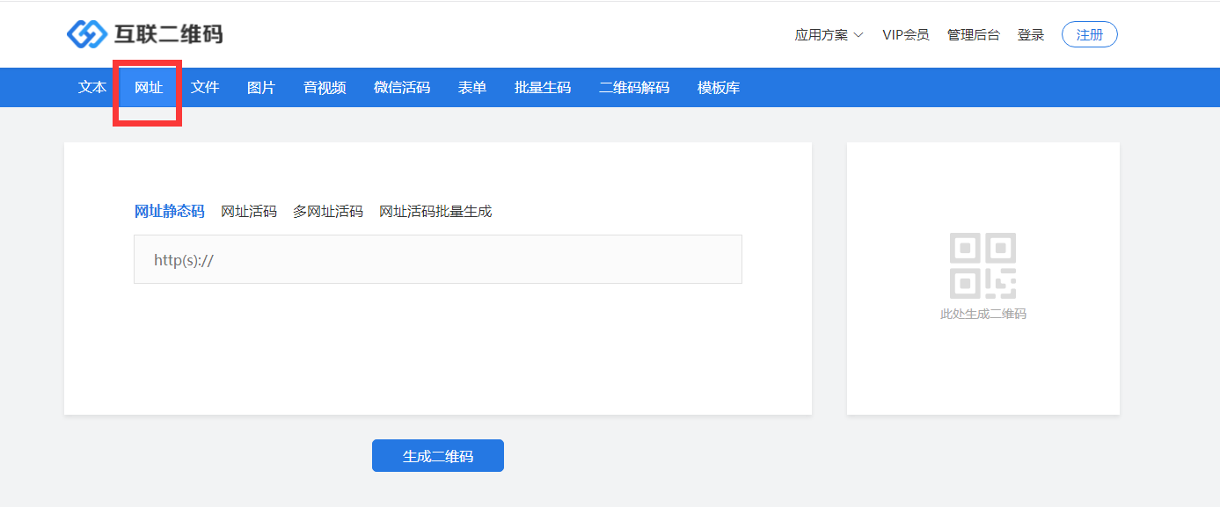
Task: Click the 登录 login link
Action: click(x=1030, y=35)
